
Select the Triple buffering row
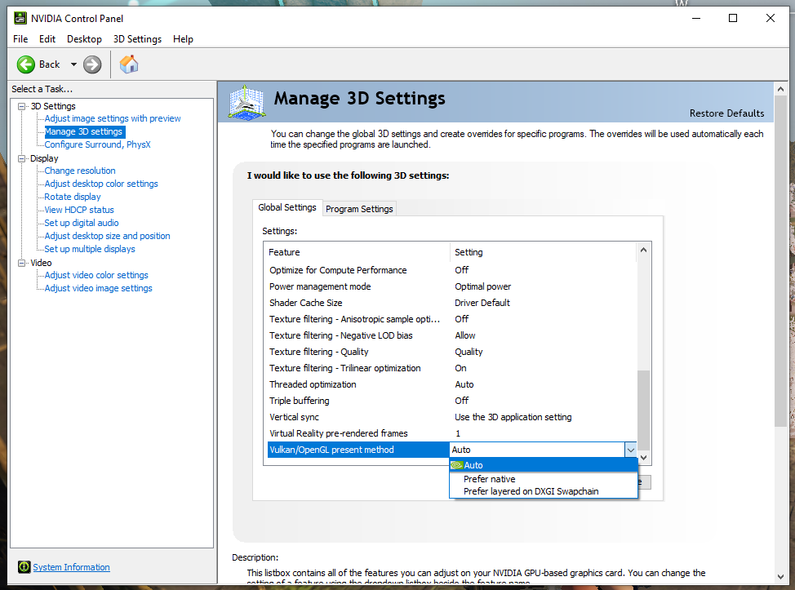click(451, 401)
